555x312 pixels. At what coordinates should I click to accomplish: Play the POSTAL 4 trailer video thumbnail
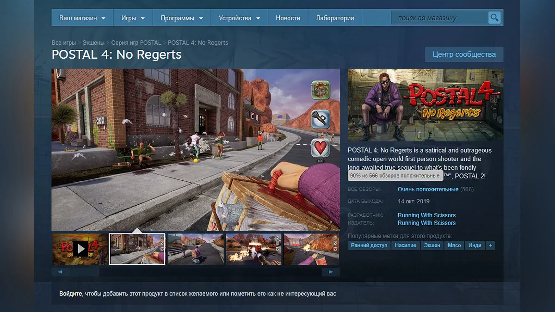click(x=80, y=249)
